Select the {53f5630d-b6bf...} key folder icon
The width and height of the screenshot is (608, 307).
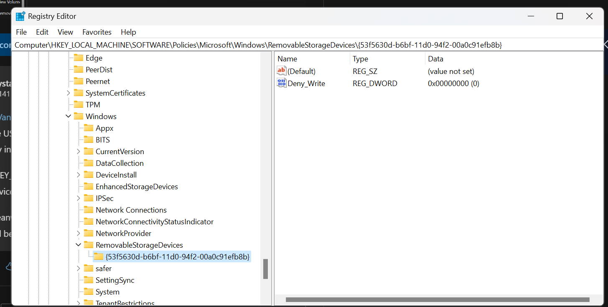pyautogui.click(x=99, y=256)
